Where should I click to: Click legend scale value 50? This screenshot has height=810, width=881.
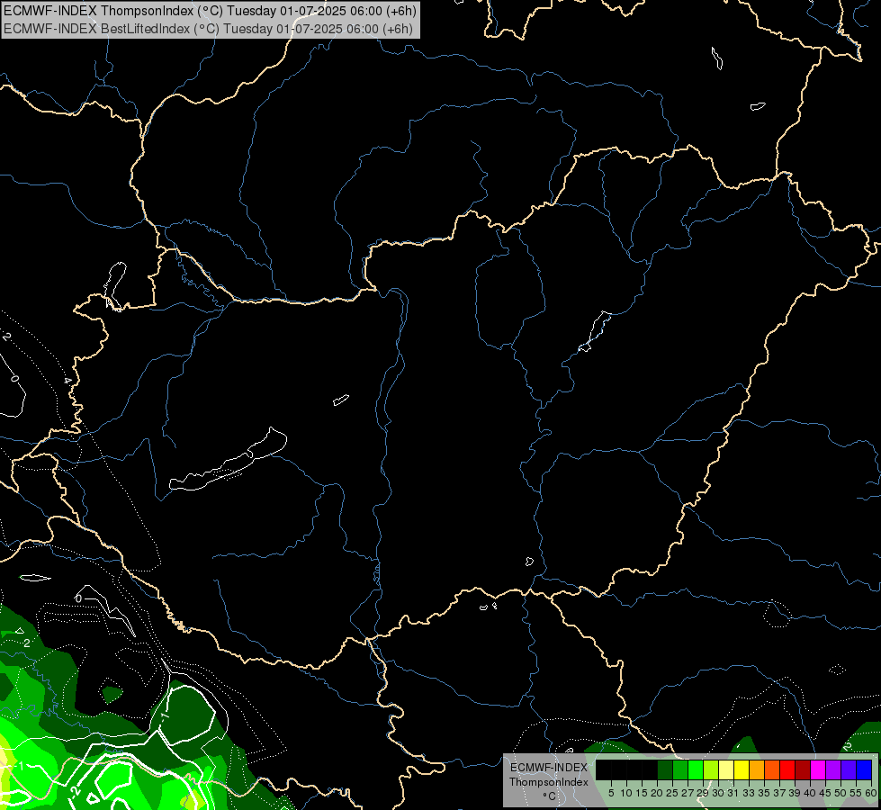[841, 793]
